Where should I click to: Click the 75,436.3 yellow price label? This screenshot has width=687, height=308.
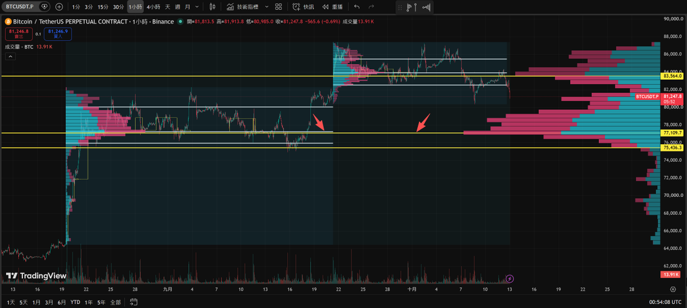673,148
